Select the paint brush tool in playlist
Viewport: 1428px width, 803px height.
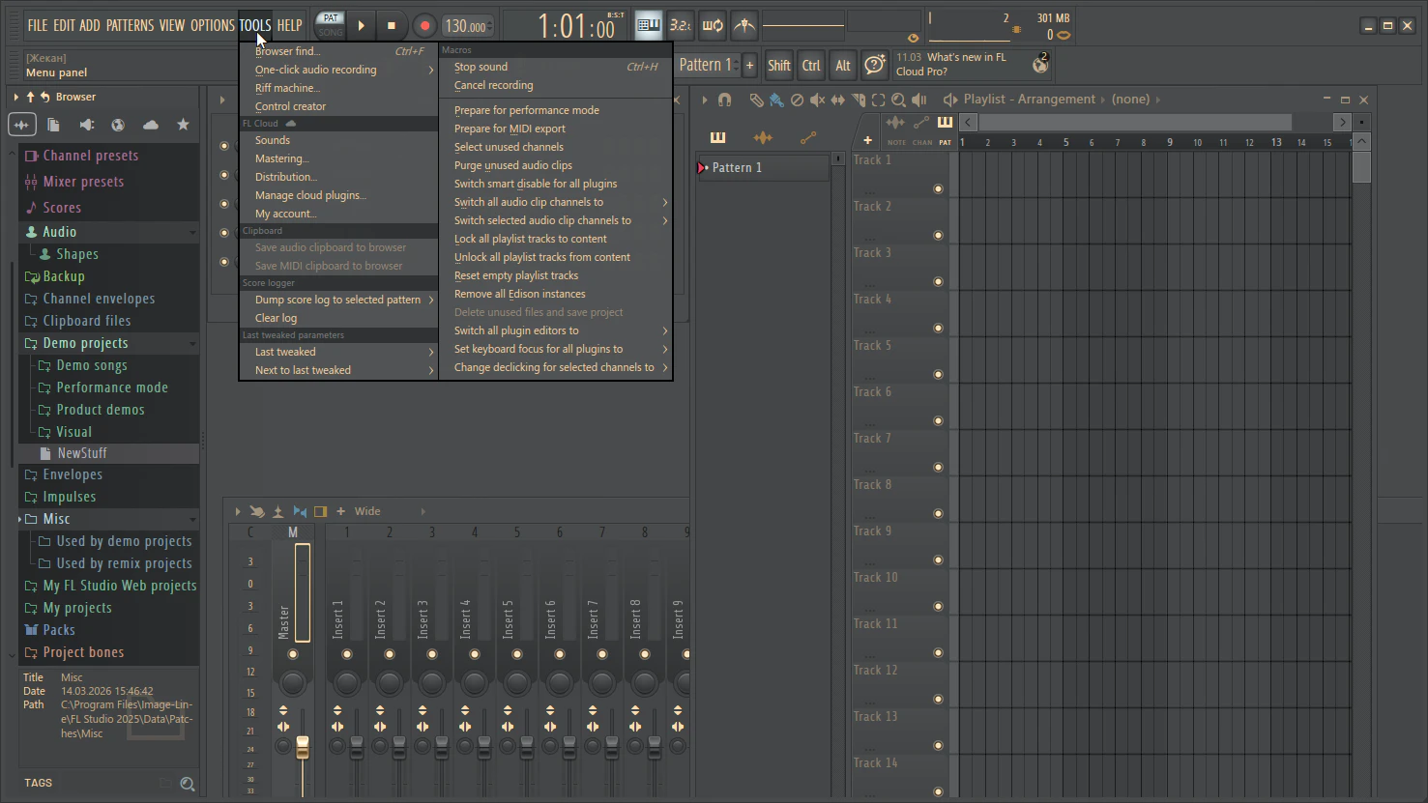[775, 100]
